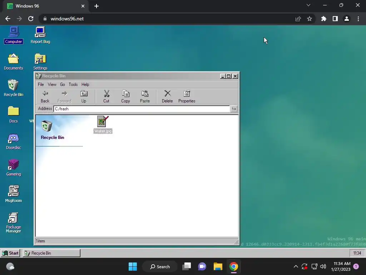Open the tab search dropdown chevron
The height and width of the screenshot is (275, 366).
308,5
